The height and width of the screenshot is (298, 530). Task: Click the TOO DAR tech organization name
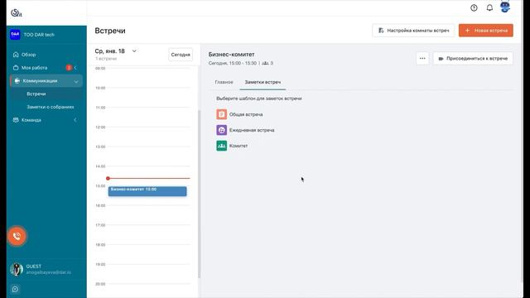[x=39, y=35]
